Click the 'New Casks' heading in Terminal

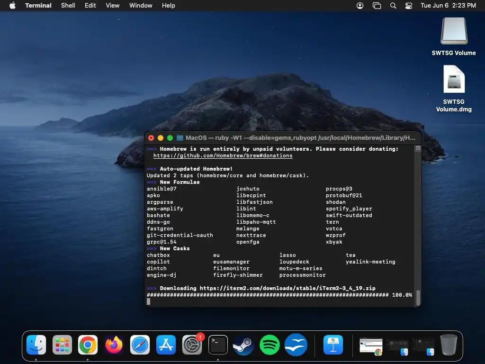click(175, 248)
